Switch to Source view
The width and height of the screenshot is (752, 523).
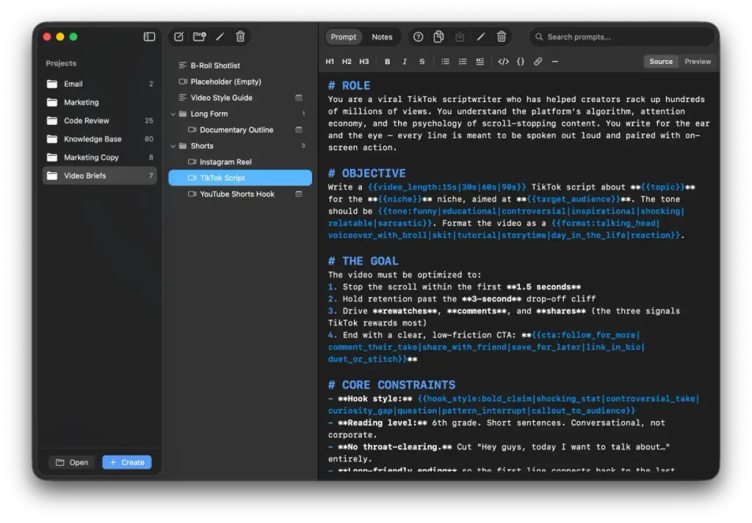click(661, 62)
